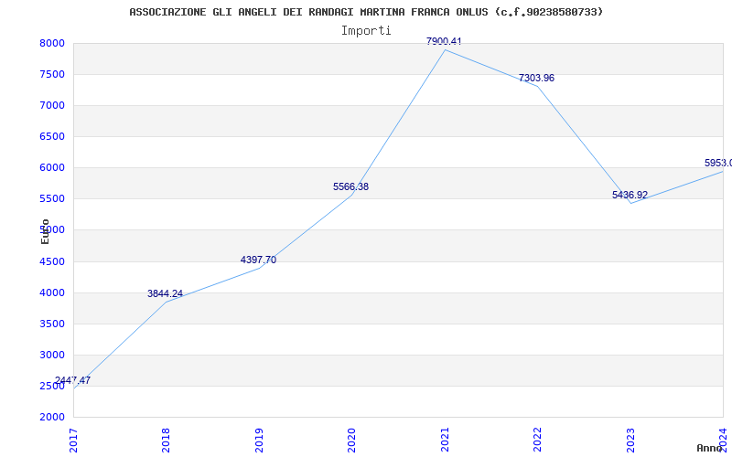The width and height of the screenshot is (732, 457).
Task: Click the y-axis tick 4500
Action: pos(51,261)
